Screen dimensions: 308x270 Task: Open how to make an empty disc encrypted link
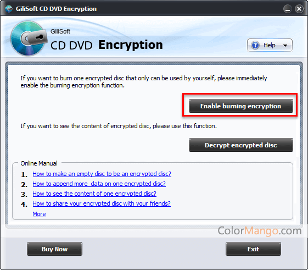click(x=102, y=174)
